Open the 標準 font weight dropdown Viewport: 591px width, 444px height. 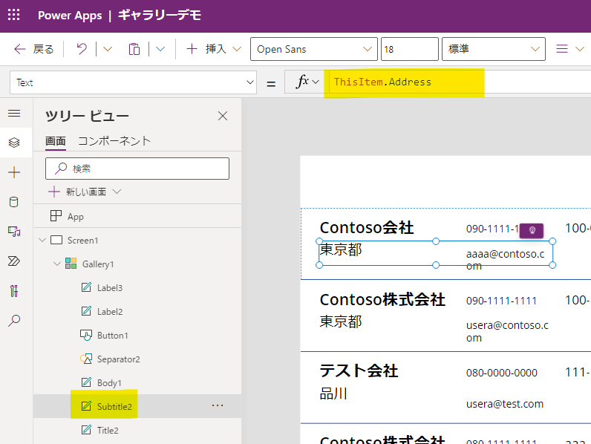(494, 49)
